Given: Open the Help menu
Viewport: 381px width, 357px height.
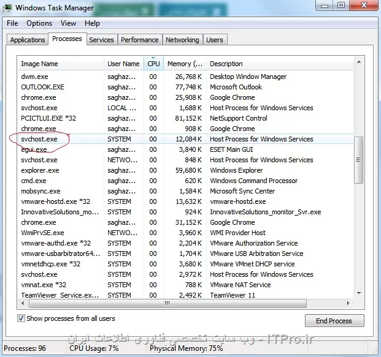Looking at the screenshot, I should tap(92, 23).
